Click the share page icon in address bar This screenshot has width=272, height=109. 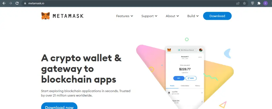(238, 3)
